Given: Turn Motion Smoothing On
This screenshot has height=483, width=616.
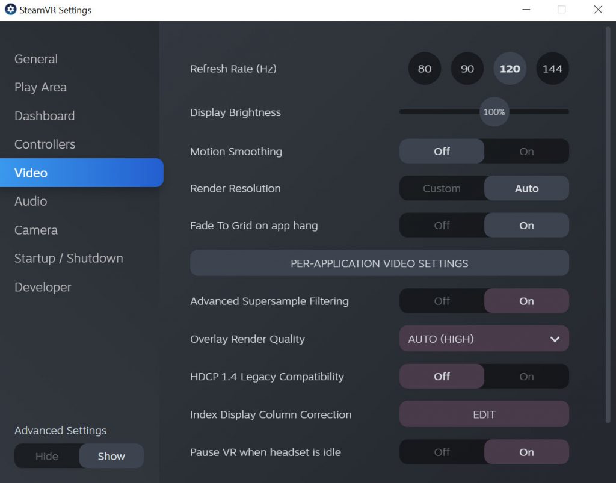Looking at the screenshot, I should click(x=526, y=152).
